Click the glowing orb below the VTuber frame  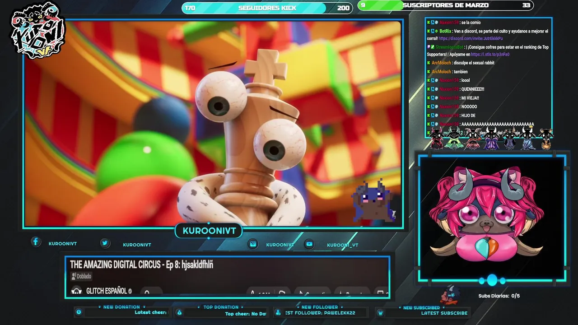click(x=492, y=280)
